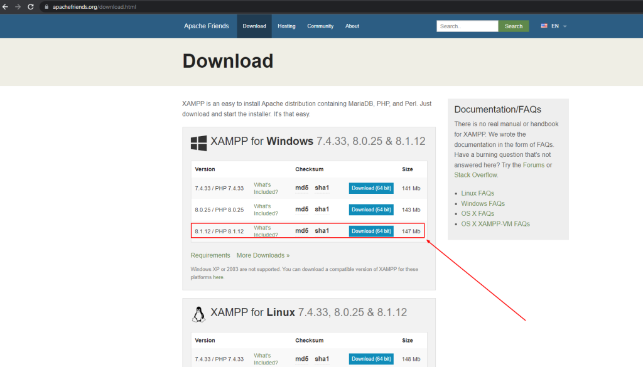643x367 pixels.
Task: Download 64 bit XAMPP 8.1.12 for Windows
Action: point(371,231)
